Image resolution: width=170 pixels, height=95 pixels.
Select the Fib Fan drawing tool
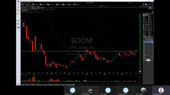(151, 20)
